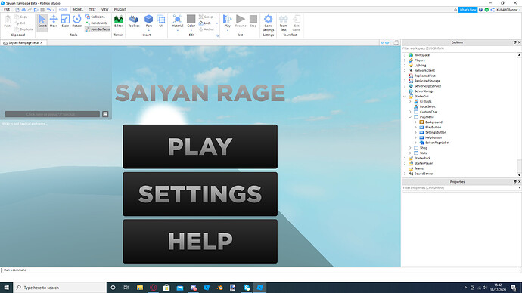Pick the Rotate tool
Screen dimensions: 522x293
coord(77,21)
